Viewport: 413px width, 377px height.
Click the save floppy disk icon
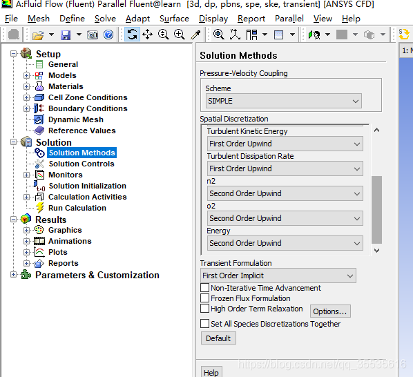[x=66, y=35]
